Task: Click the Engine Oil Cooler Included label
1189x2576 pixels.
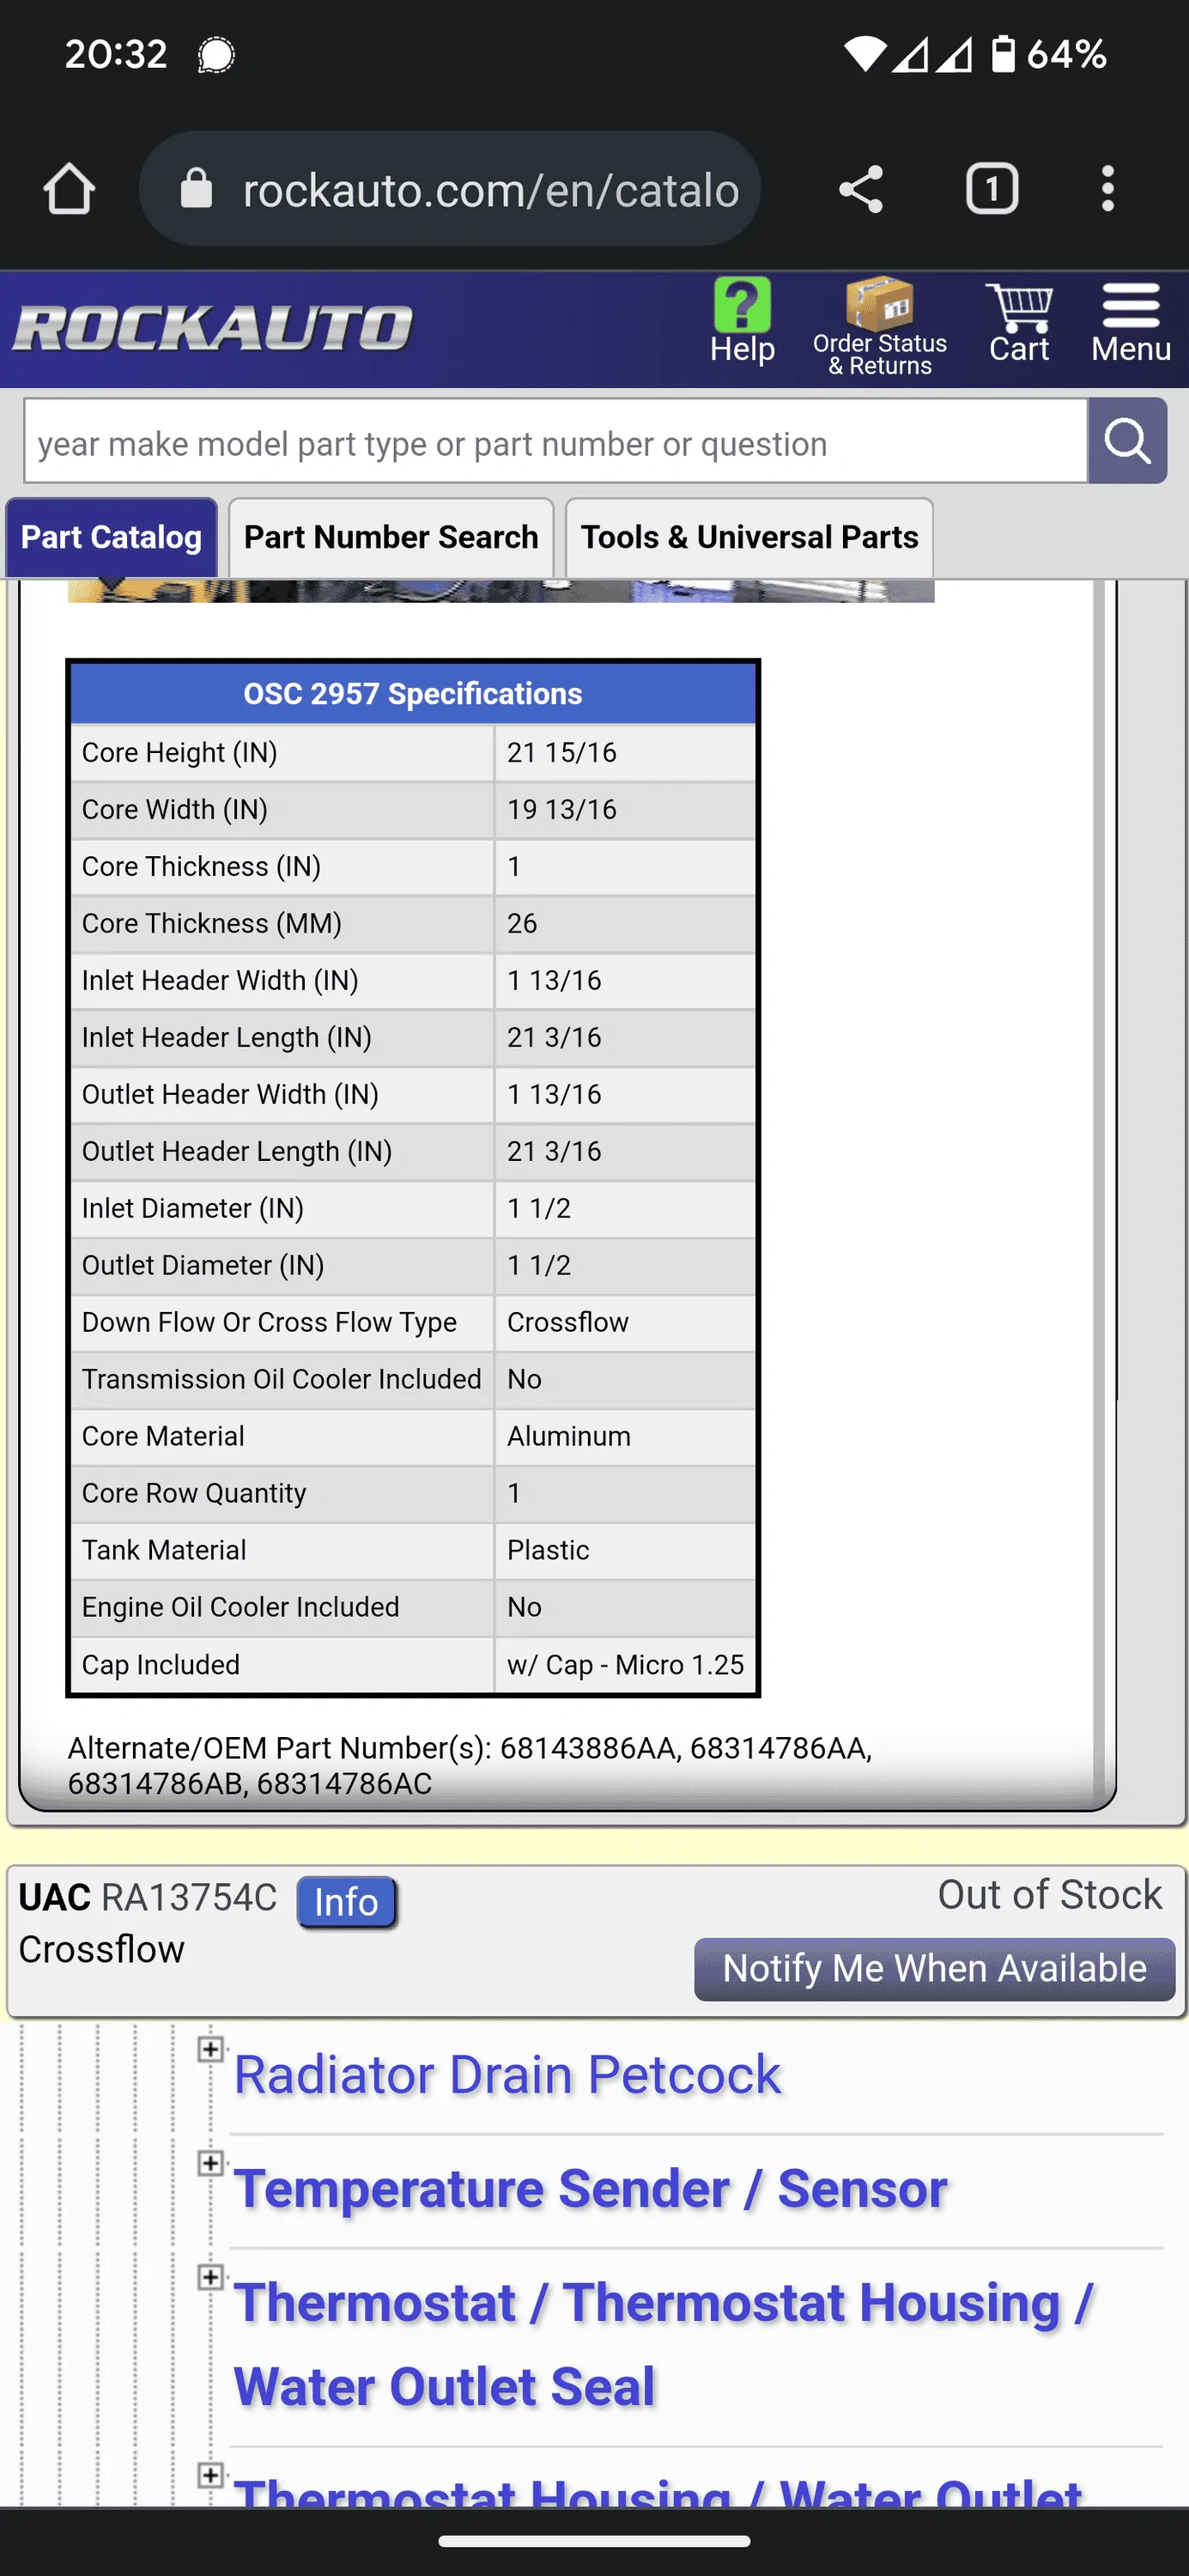Action: (241, 1607)
